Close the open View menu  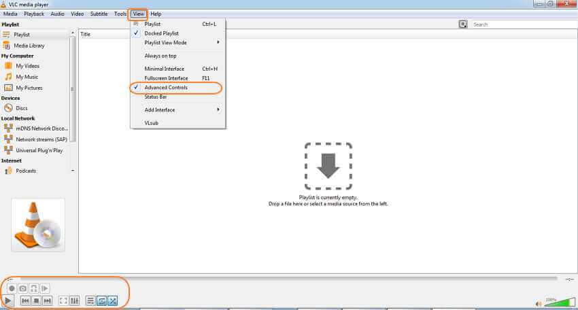tap(138, 14)
